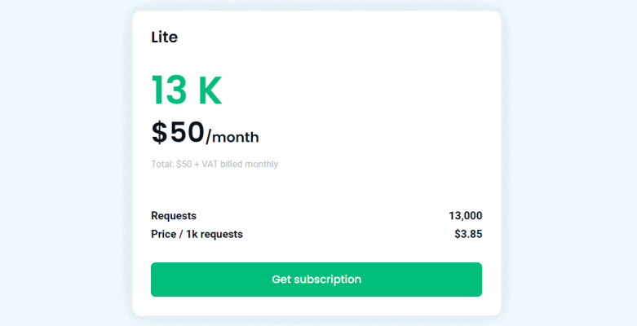Screen dimensions: 637x326
Task: Click the word VAT in total line
Action: (x=218, y=164)
